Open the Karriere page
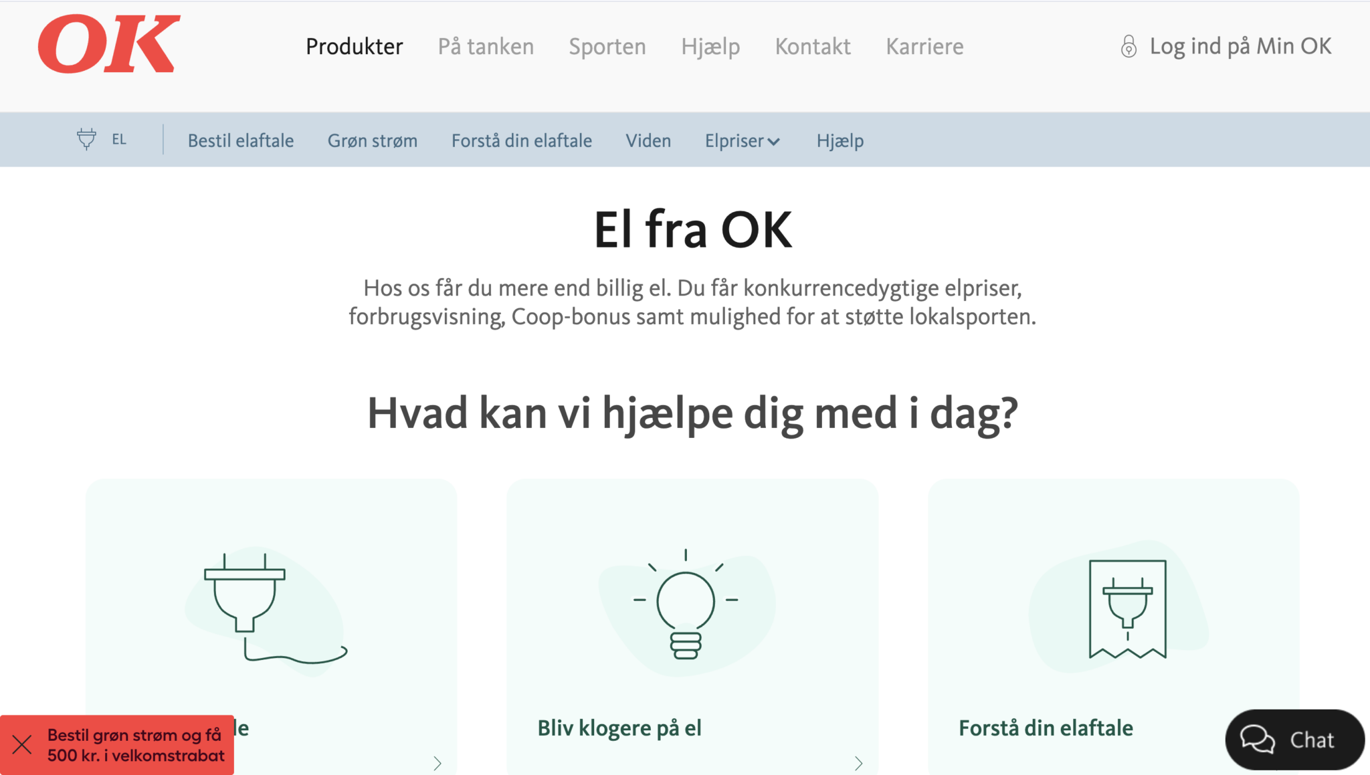Viewport: 1370px width, 775px height. 924,46
